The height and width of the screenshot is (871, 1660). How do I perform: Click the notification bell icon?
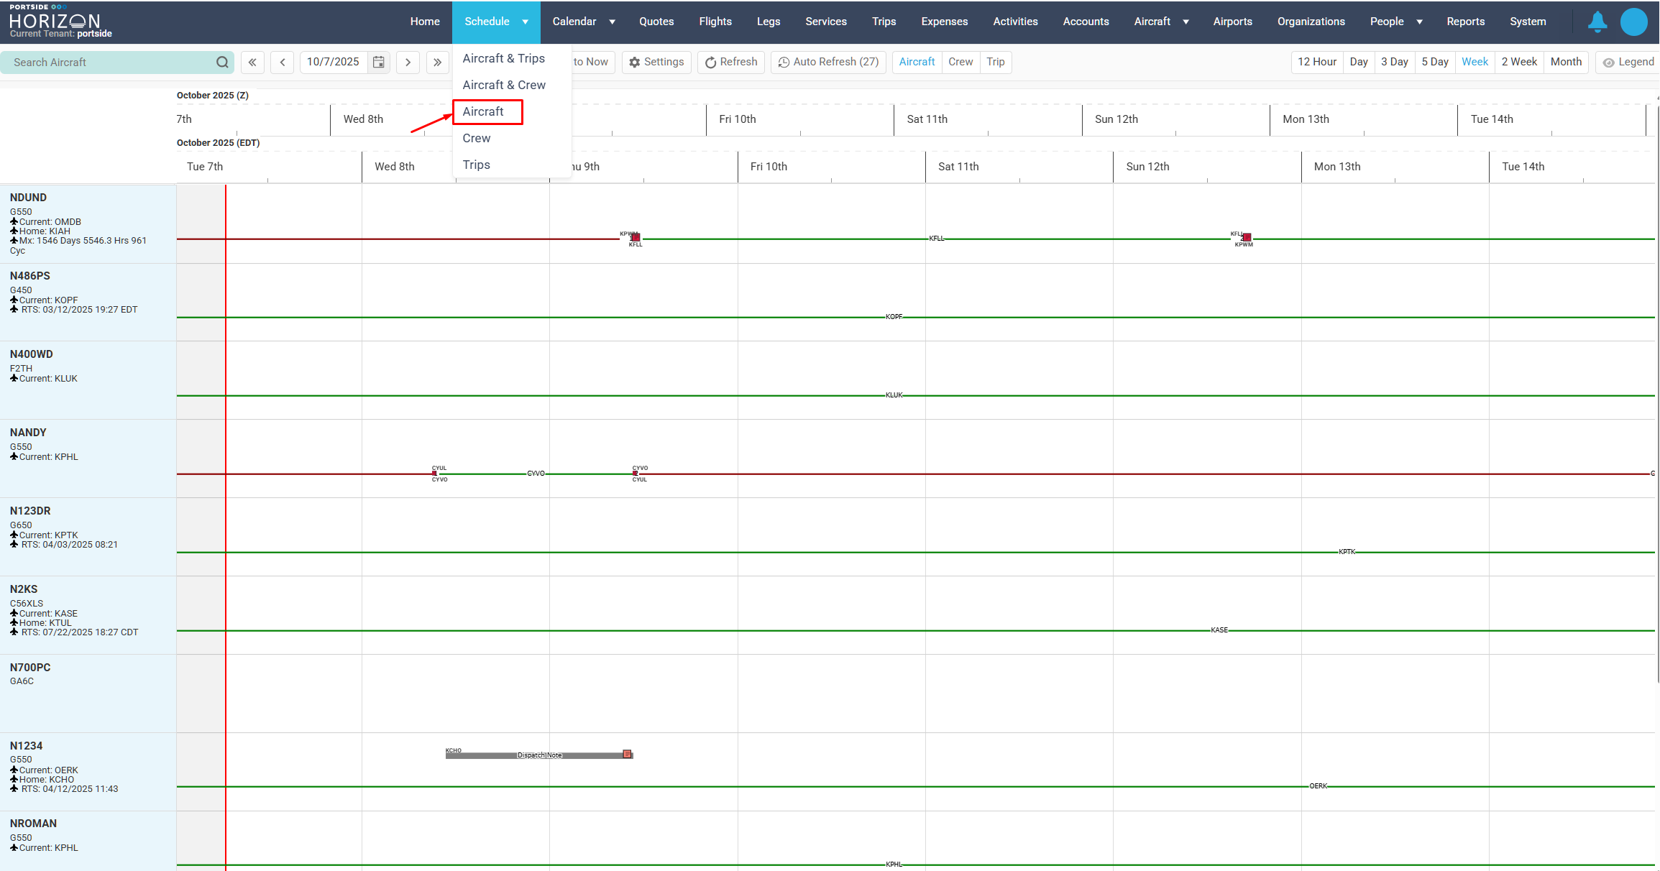tap(1597, 22)
